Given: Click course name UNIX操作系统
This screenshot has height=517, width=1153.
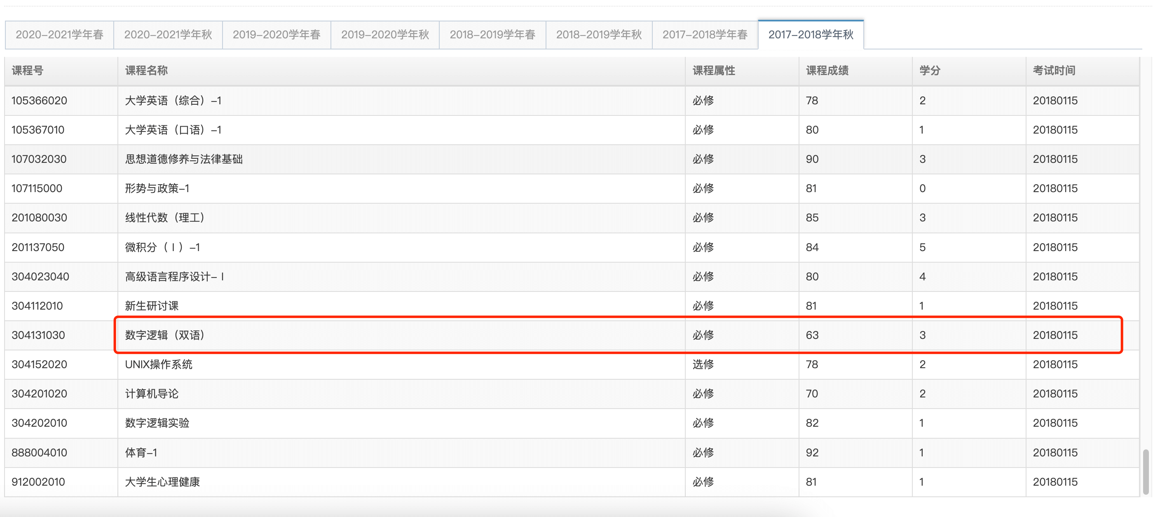Looking at the screenshot, I should [x=159, y=364].
